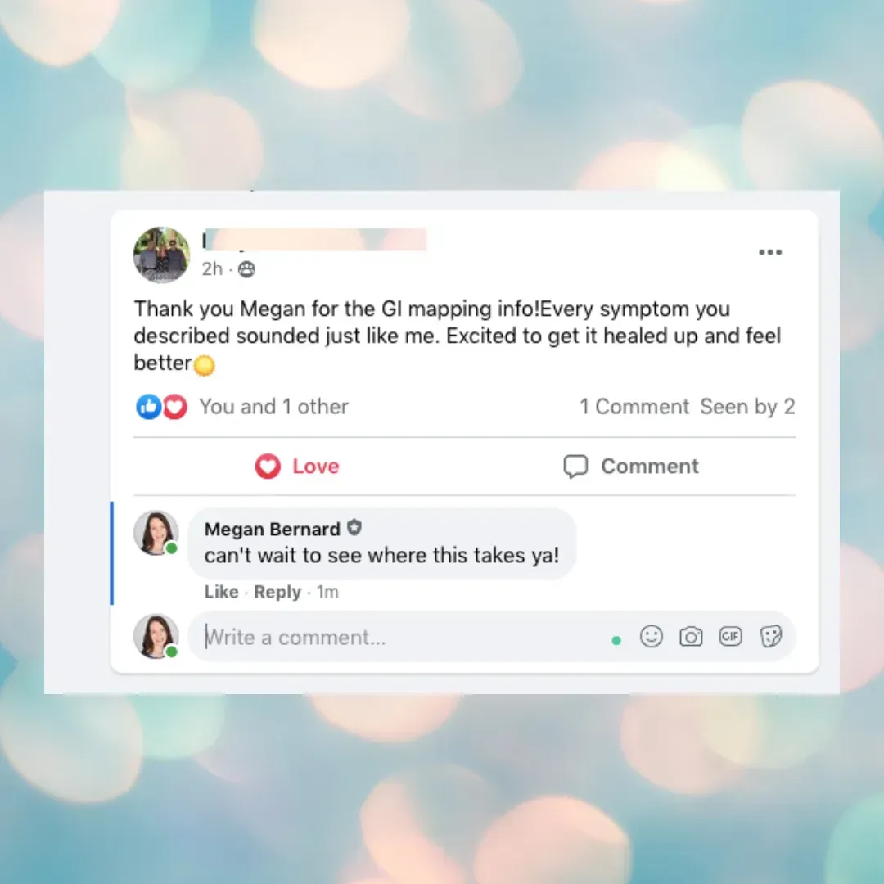884x884 pixels.
Task: Click the Comment button below post
Action: 631,467
